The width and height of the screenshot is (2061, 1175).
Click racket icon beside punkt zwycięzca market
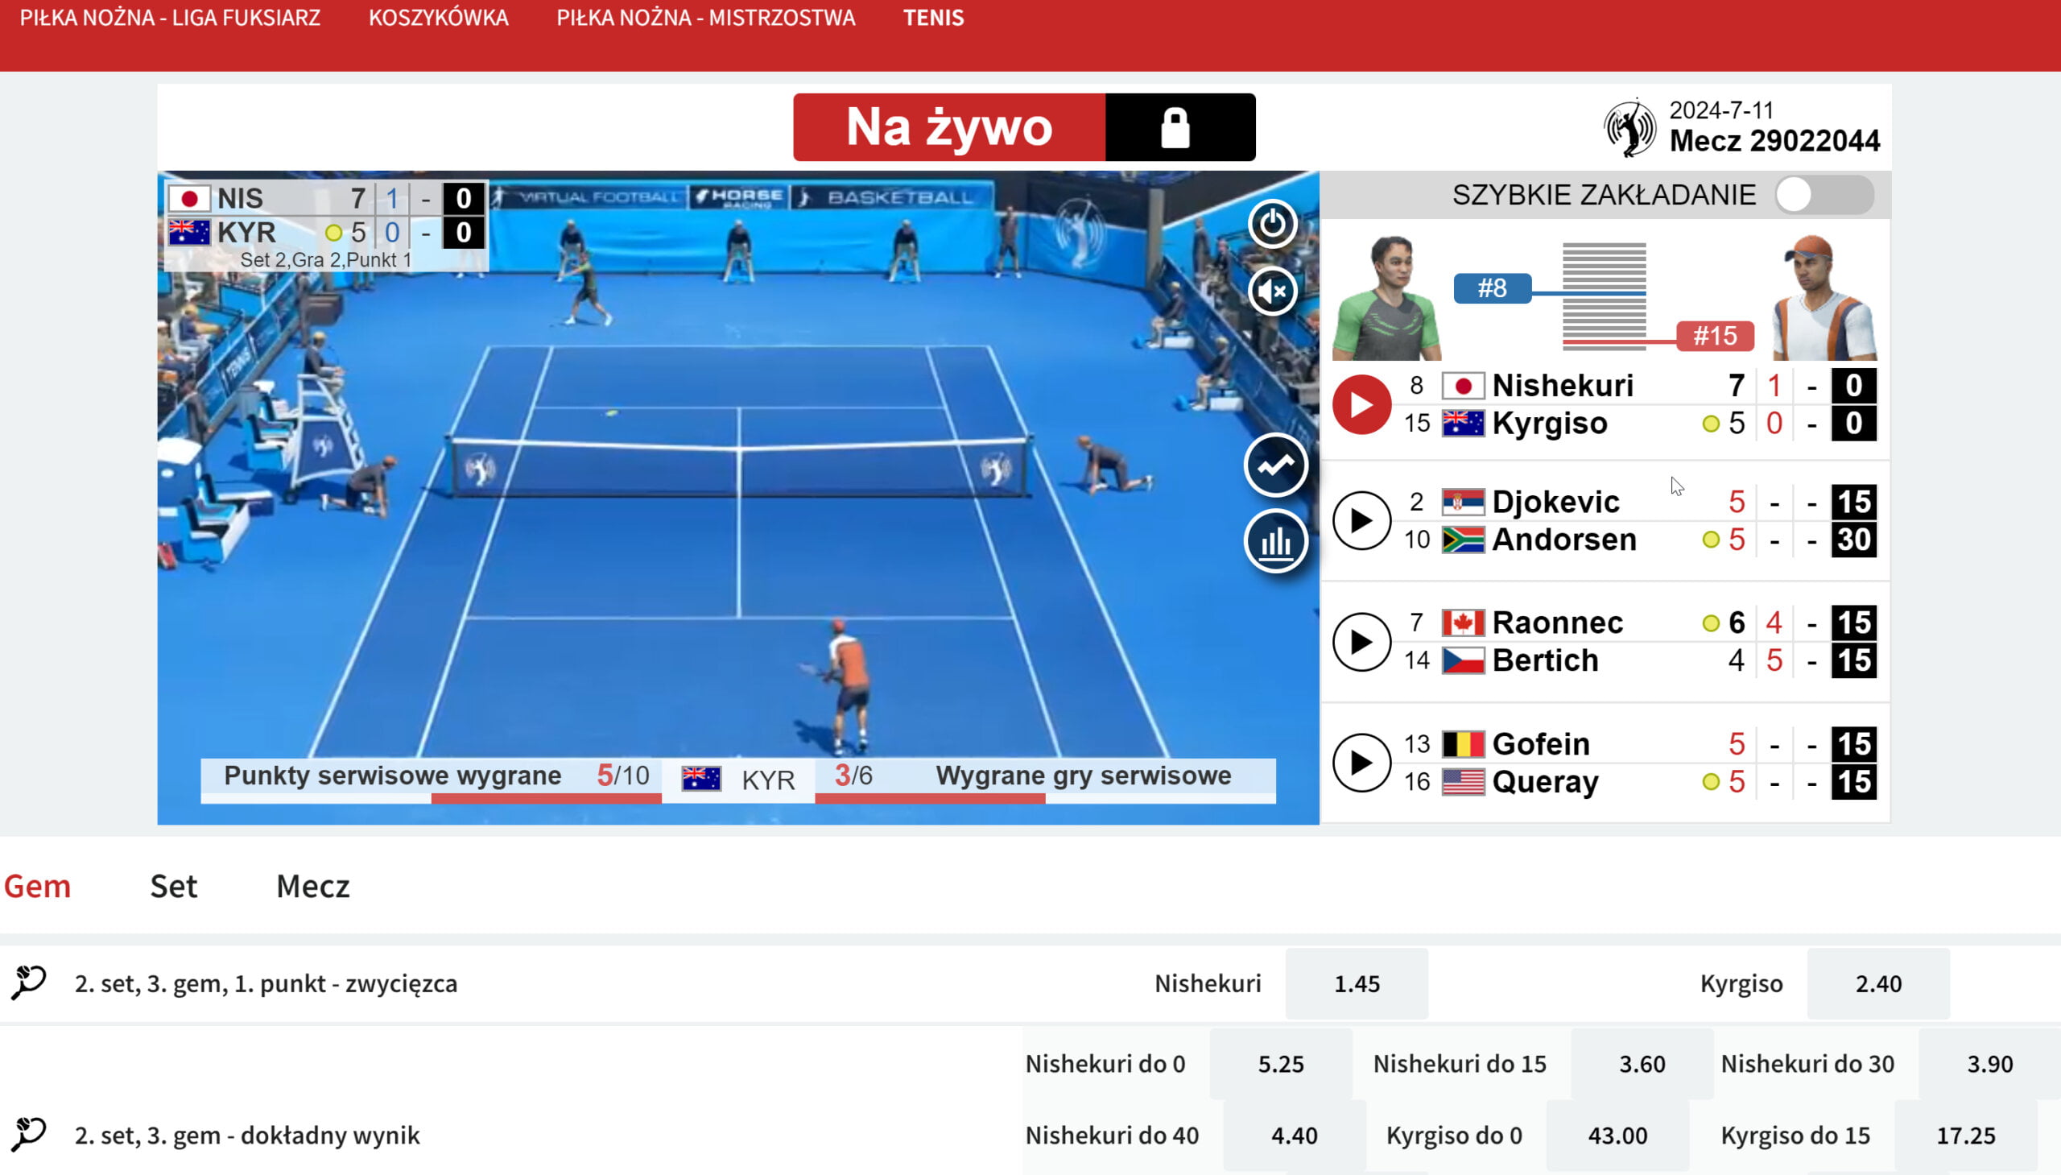[29, 983]
